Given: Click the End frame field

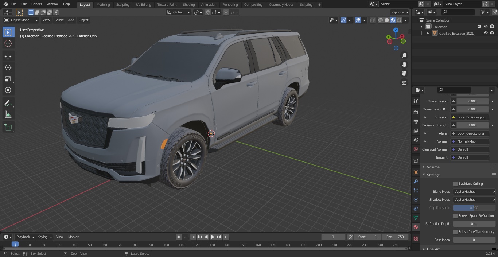Looking at the screenshot, I should 395,237.
